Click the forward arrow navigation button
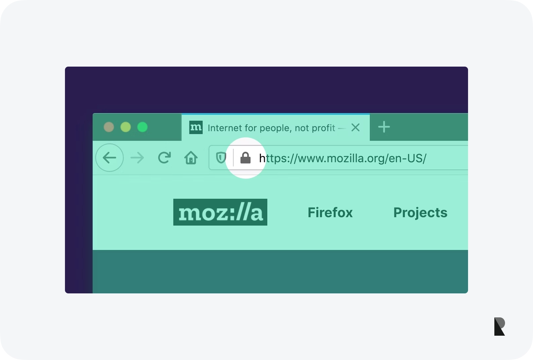 (x=137, y=158)
